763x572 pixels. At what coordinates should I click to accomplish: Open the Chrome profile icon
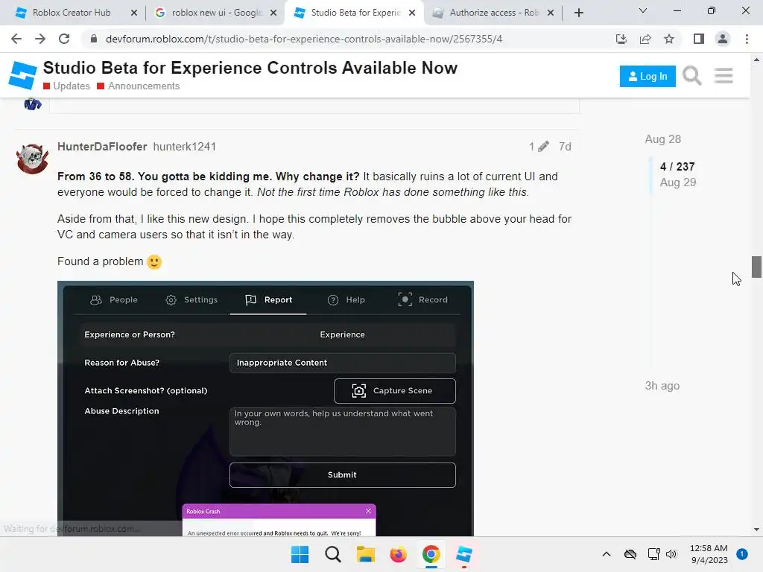(x=723, y=39)
